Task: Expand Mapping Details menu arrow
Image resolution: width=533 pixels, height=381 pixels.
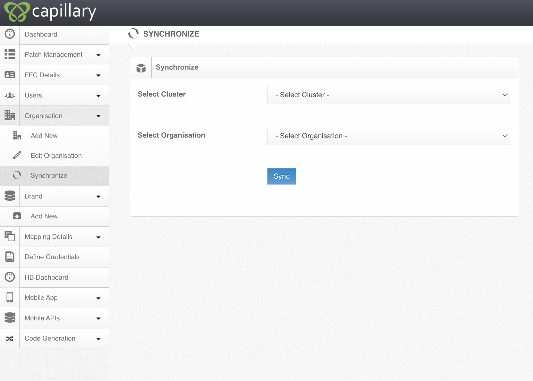Action: tap(98, 237)
